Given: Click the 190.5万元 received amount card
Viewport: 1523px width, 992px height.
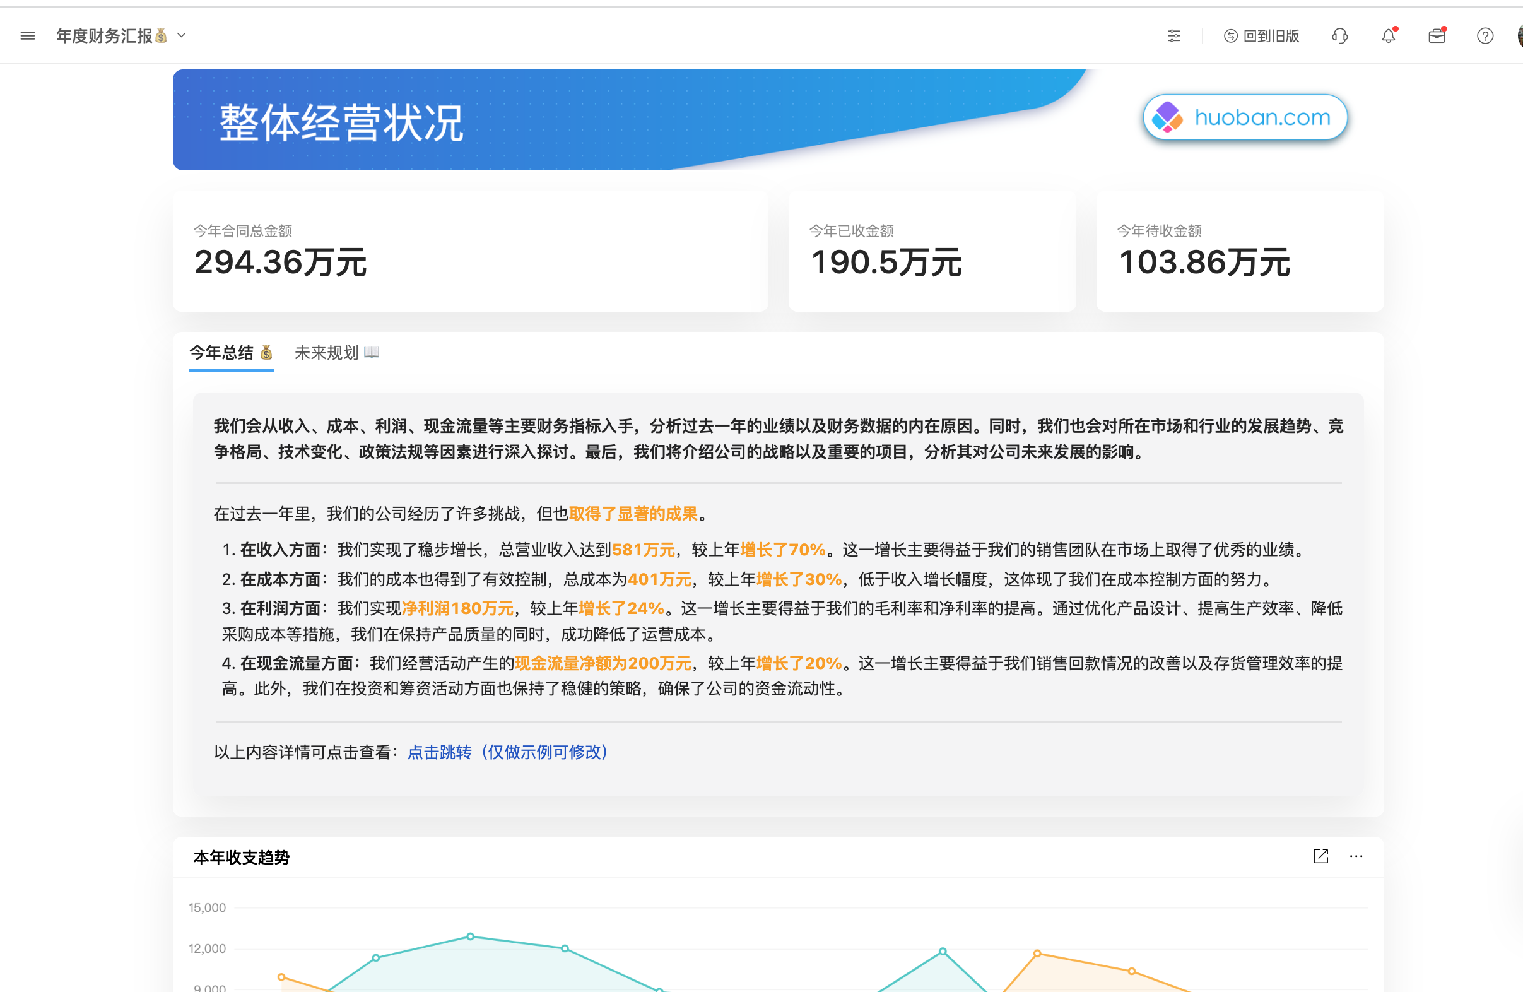Looking at the screenshot, I should [x=932, y=251].
